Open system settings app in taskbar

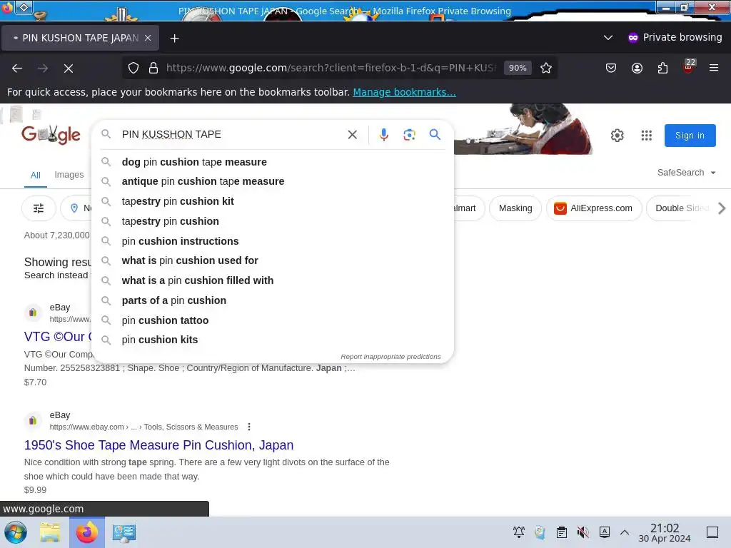pyautogui.click(x=124, y=532)
